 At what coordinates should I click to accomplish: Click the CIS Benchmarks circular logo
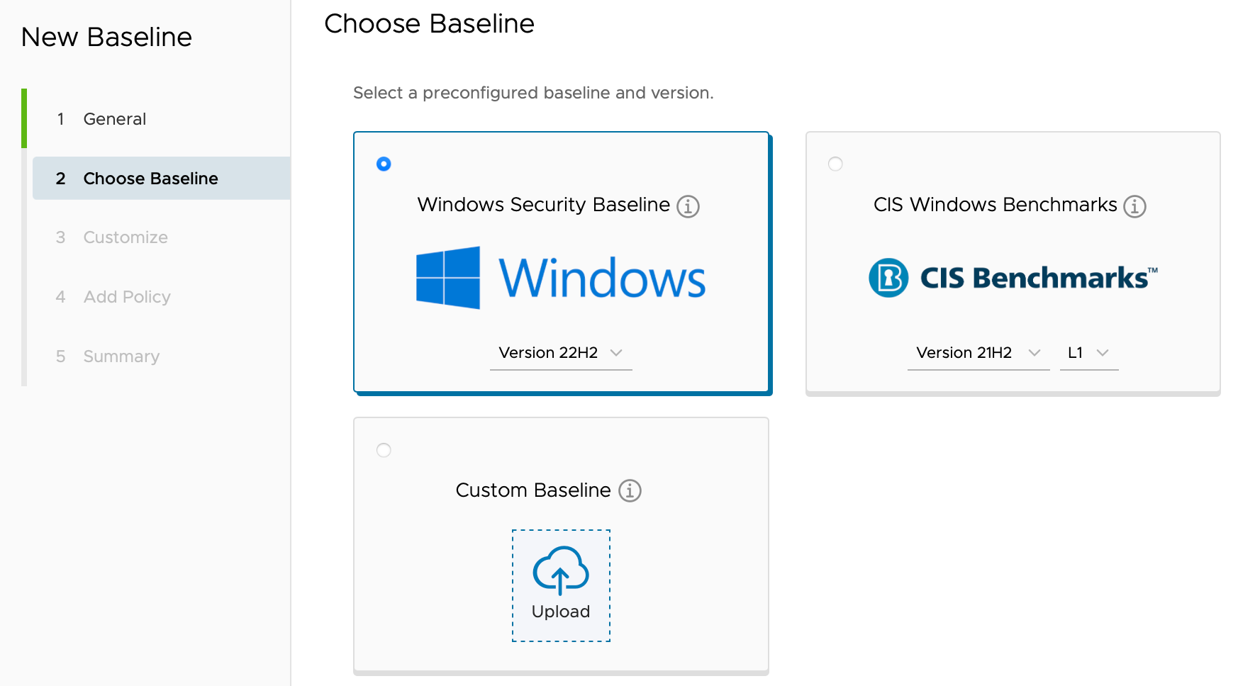pos(888,278)
